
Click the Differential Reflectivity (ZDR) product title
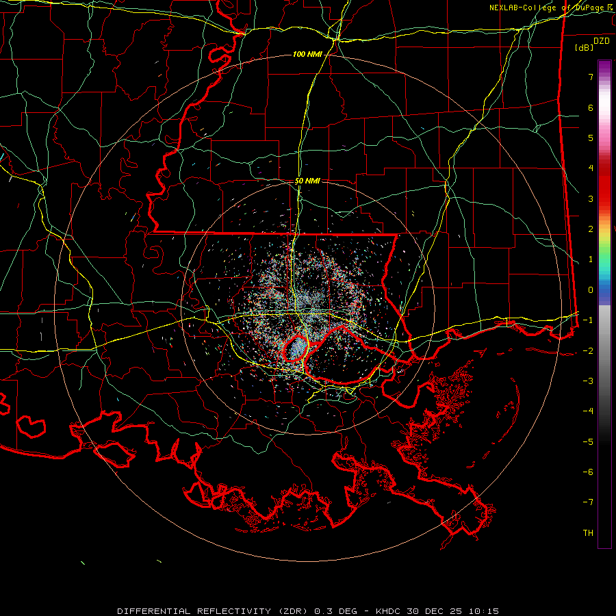click(x=214, y=611)
